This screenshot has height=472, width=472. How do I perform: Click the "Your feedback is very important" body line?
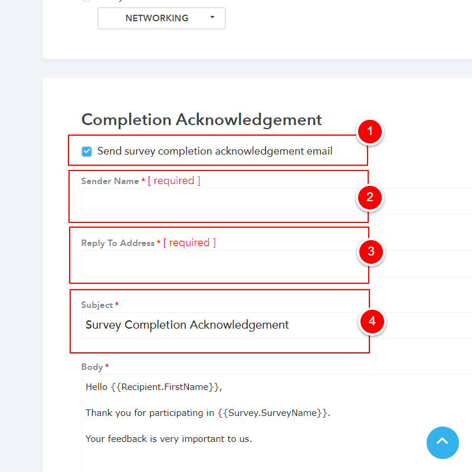(x=169, y=439)
